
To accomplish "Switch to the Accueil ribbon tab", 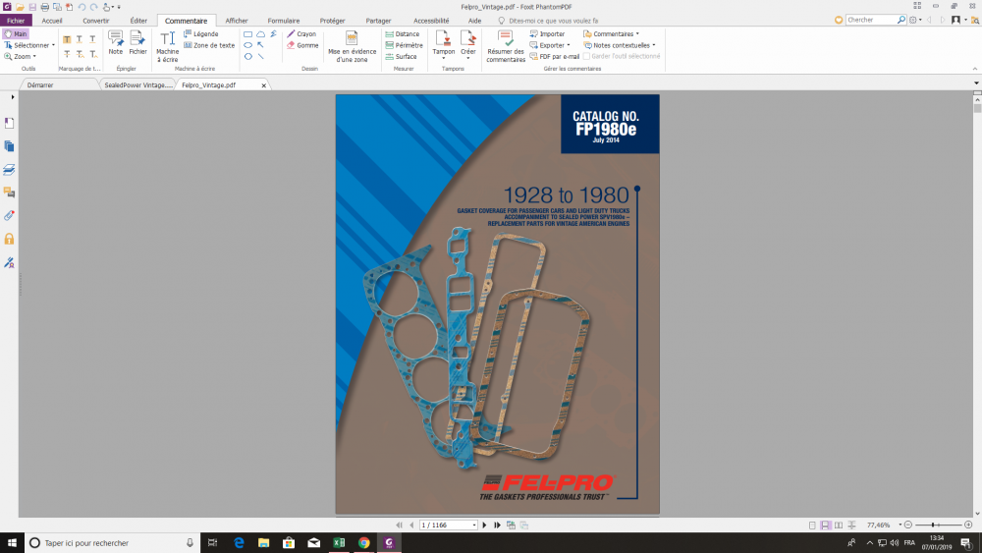I will pyautogui.click(x=52, y=21).
